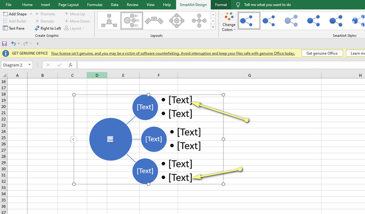Click Move Up in Create Graphic

[x=75, y=14]
